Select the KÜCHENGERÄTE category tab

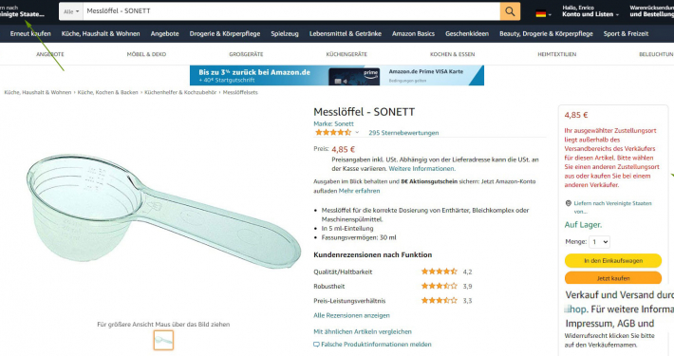click(346, 54)
